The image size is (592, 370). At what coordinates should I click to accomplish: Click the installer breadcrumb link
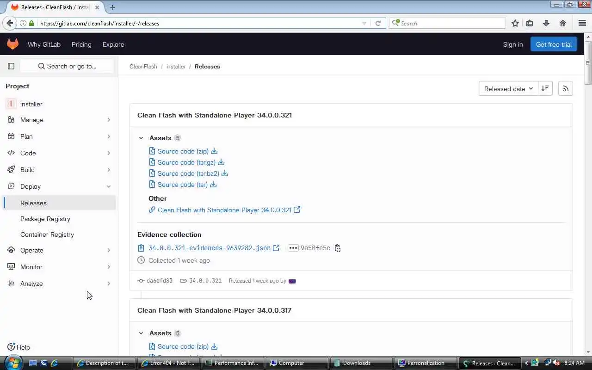[x=176, y=67]
